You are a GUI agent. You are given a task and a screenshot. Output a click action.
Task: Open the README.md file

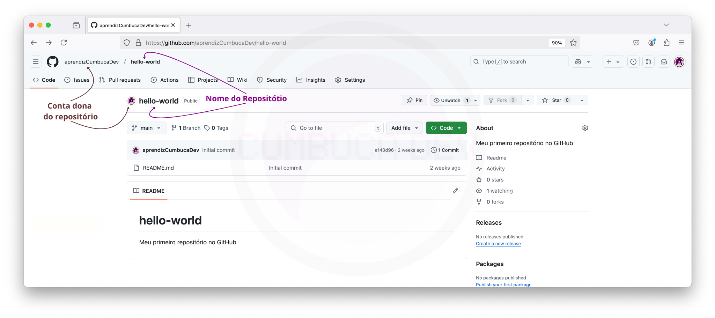point(158,168)
